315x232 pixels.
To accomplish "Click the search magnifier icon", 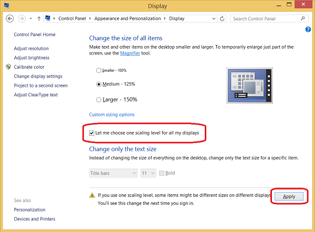I will (304, 18).
